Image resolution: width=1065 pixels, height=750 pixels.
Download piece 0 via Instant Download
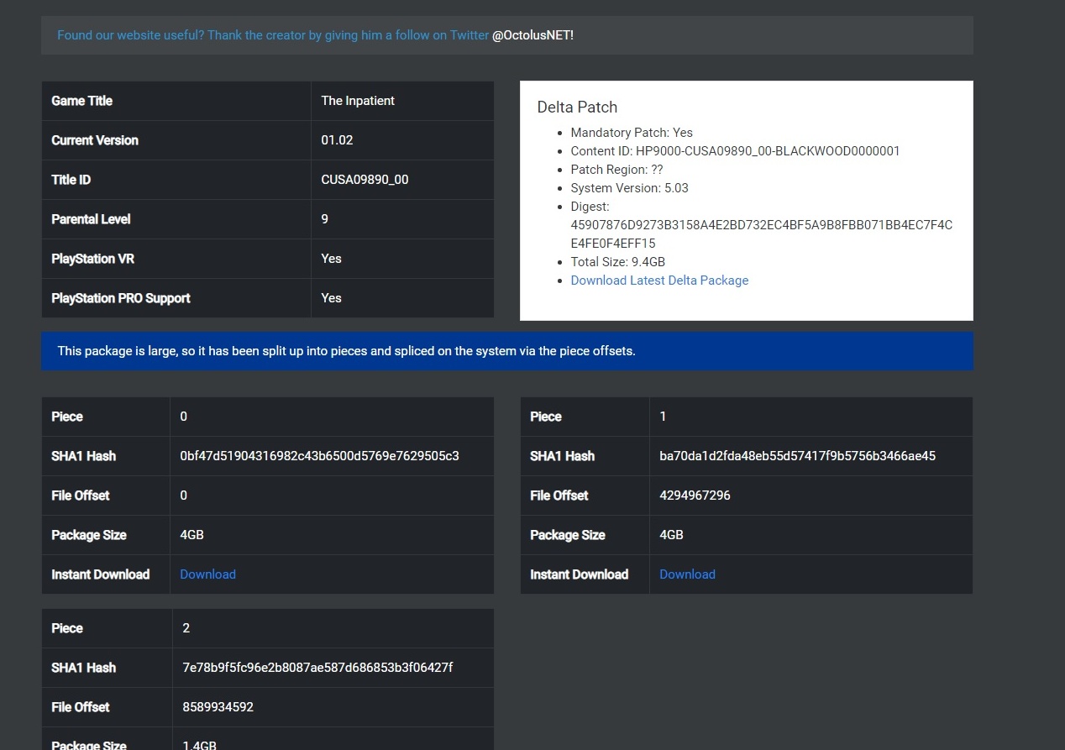[207, 574]
